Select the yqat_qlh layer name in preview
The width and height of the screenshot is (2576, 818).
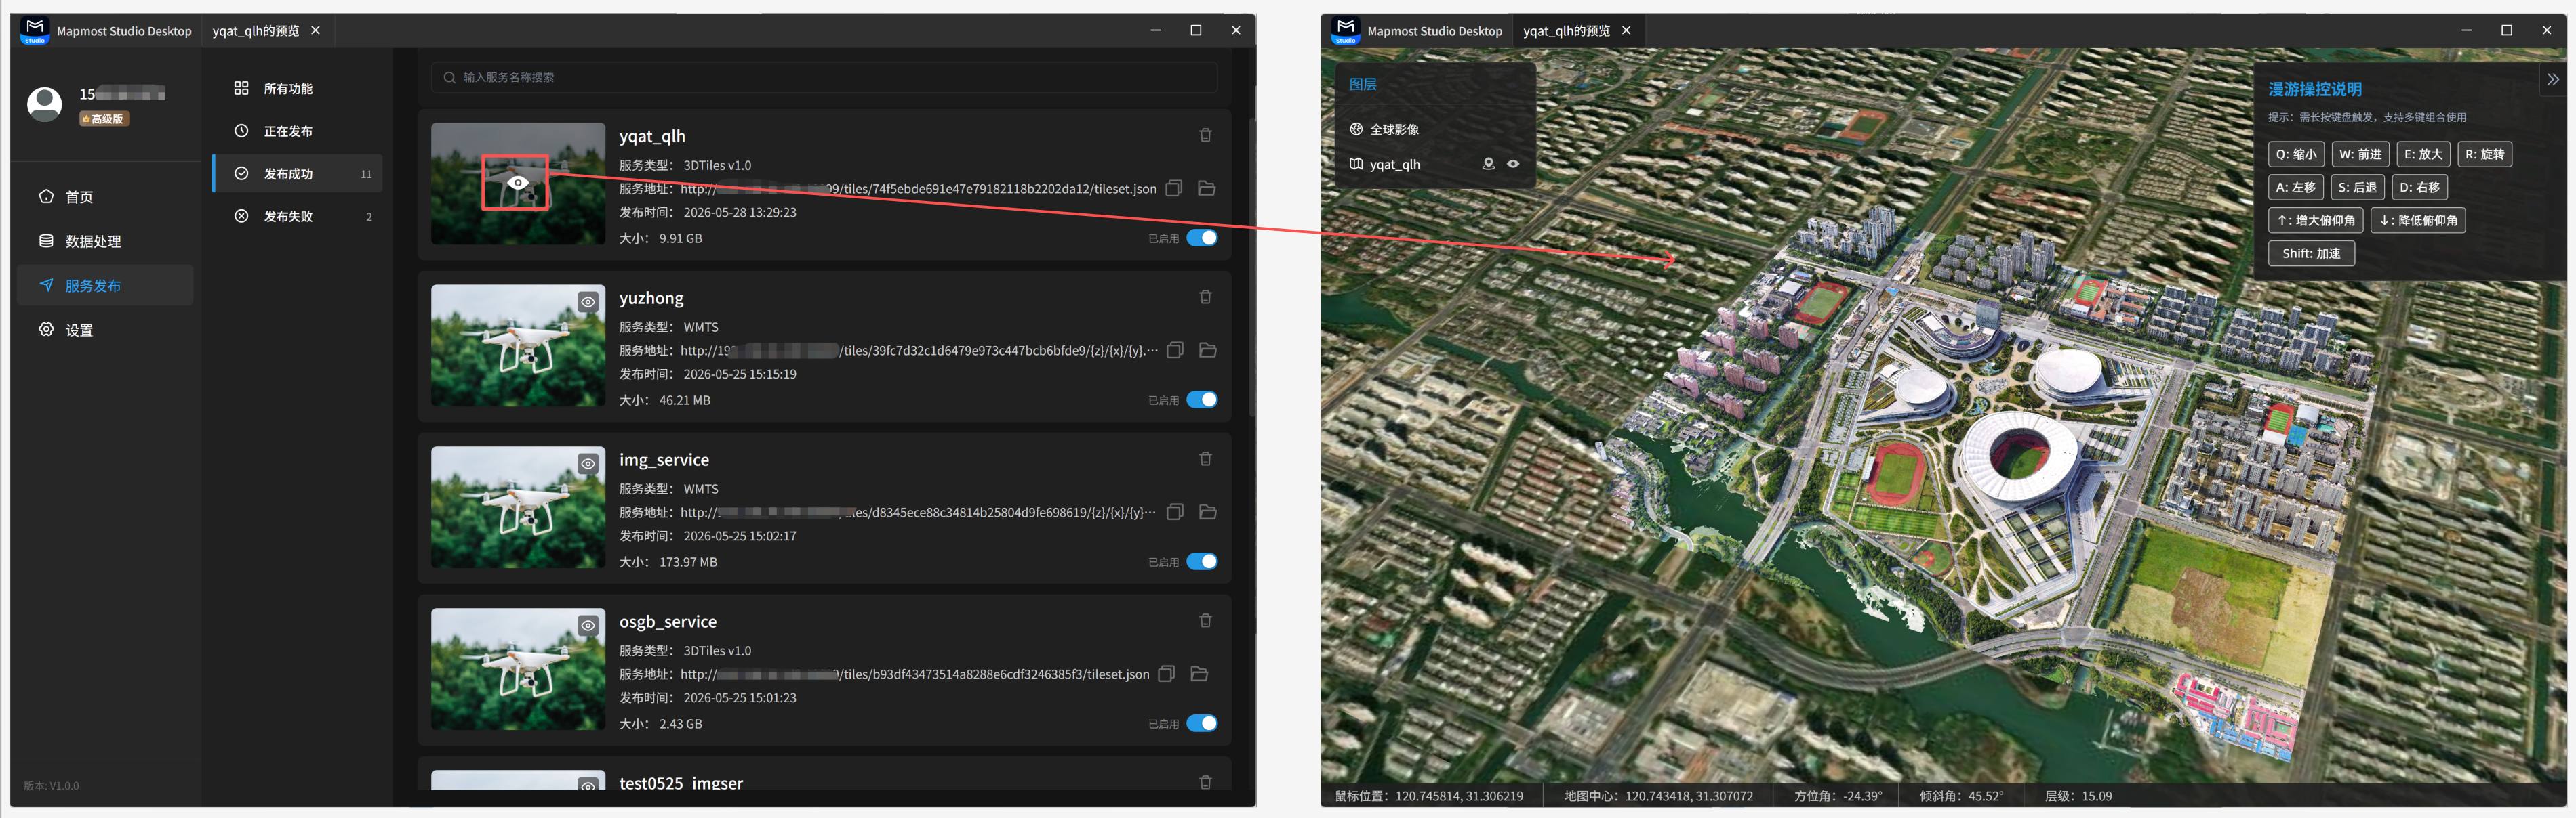pos(1394,164)
